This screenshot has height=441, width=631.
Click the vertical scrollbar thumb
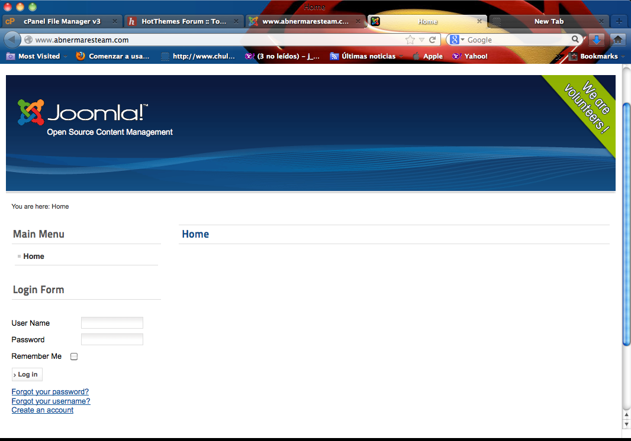point(626,224)
